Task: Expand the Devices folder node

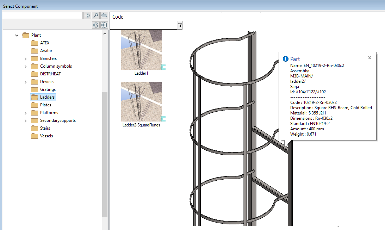Action: pos(25,82)
